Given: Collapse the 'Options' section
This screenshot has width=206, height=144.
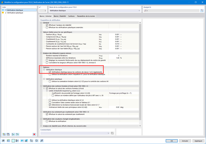Looking at the screenshot, I should click(x=41, y=67).
